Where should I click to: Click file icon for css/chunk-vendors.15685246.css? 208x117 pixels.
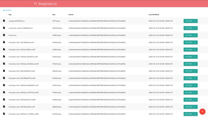coord(4,28)
